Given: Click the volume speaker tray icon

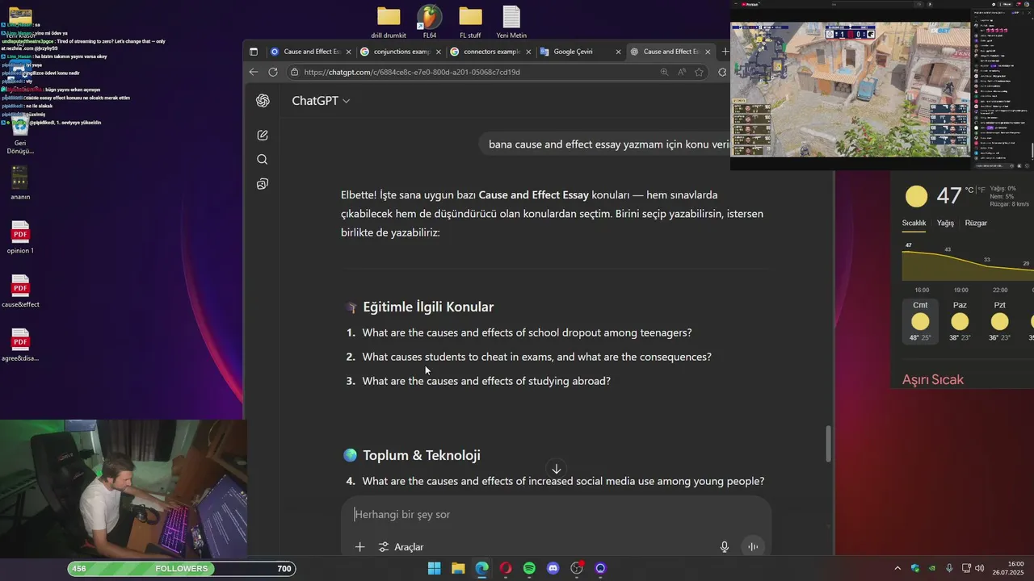Looking at the screenshot, I should coord(979,568).
